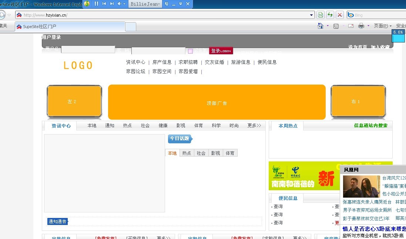Toggle the remember-login checkbox
The height and width of the screenshot is (239, 406).
click(x=190, y=51)
